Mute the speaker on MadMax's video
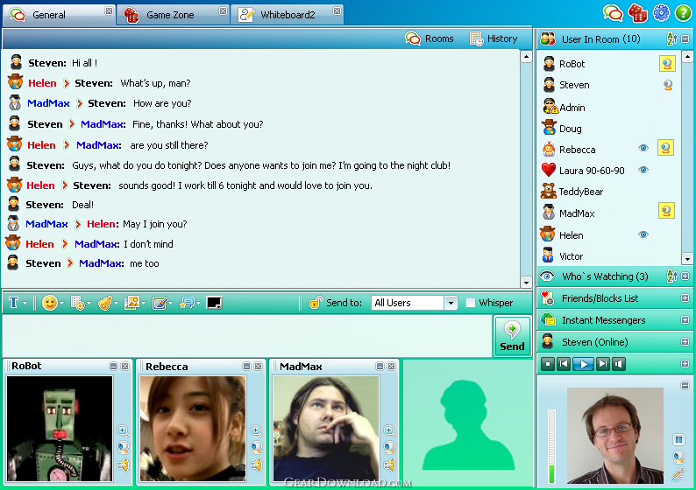 [x=389, y=465]
